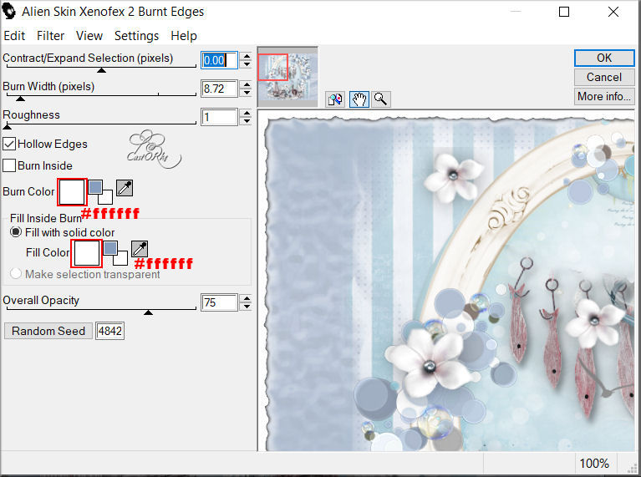Screen dimensions: 641x477
Task: Click the Roughness slider handle
Action: point(7,127)
